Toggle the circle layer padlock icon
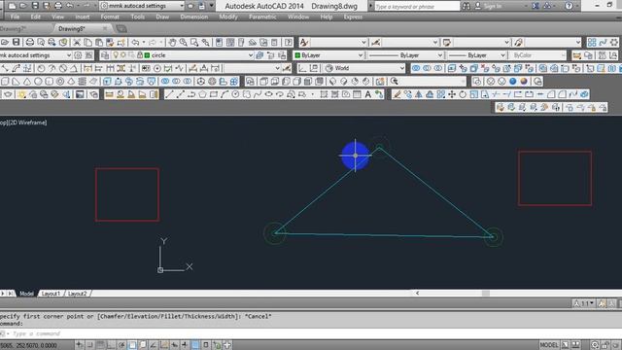 [140, 55]
